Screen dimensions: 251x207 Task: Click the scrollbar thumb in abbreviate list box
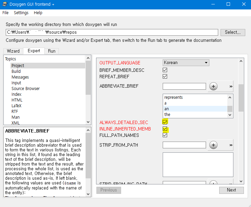tap(230, 109)
